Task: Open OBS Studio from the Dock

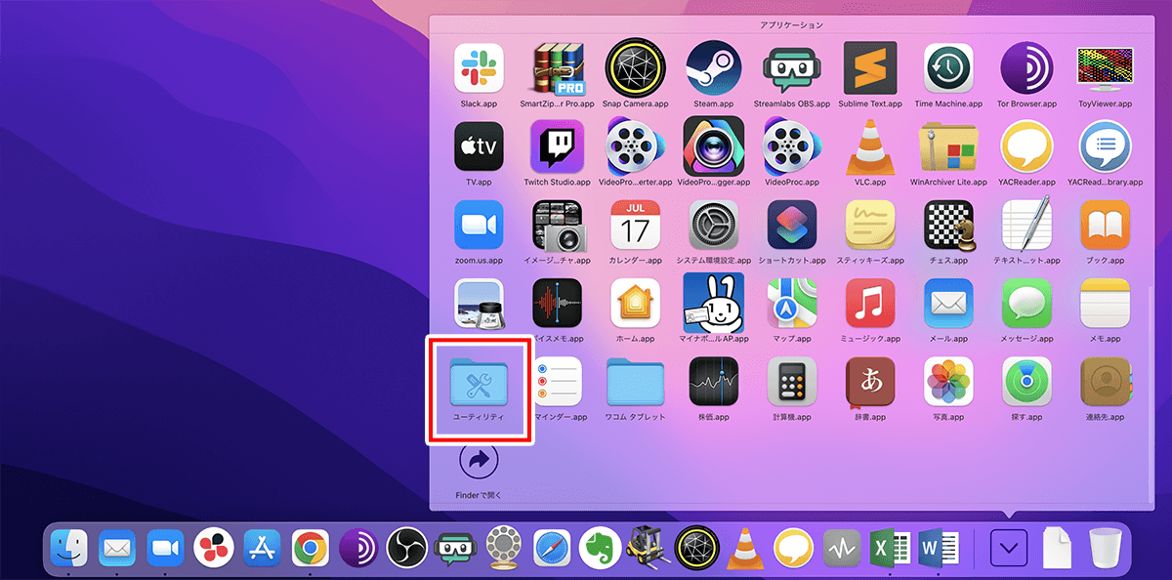Action: click(x=406, y=549)
